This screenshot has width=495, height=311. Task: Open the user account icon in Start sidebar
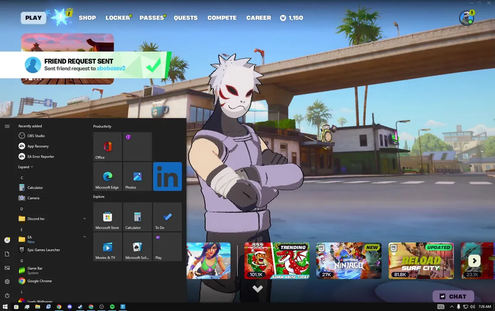(x=7, y=240)
